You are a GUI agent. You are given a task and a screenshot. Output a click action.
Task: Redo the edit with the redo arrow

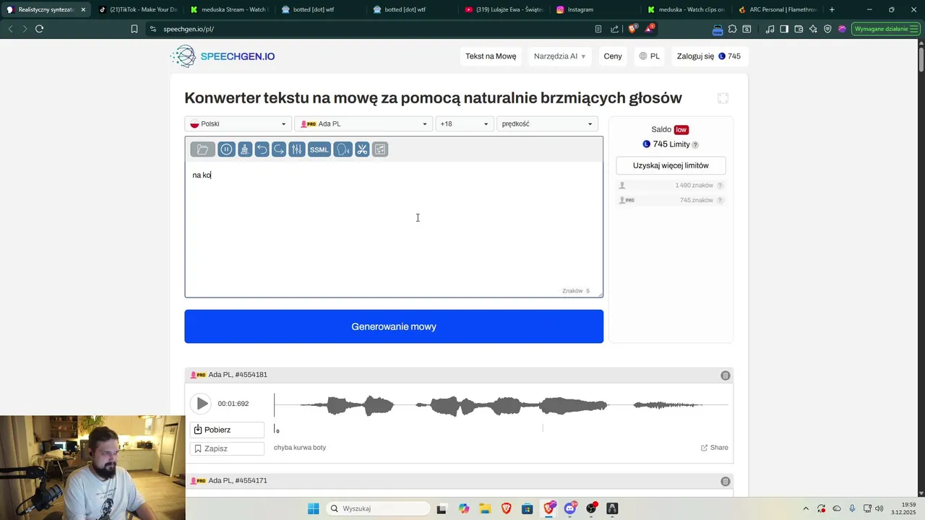tap(279, 149)
